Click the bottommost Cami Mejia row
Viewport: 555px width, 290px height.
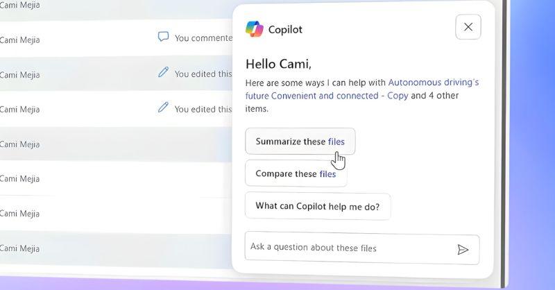click(x=19, y=248)
